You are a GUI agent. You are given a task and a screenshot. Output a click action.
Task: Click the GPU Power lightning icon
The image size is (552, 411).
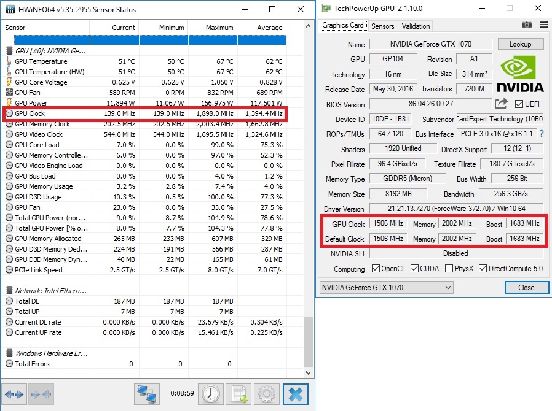pos(9,102)
